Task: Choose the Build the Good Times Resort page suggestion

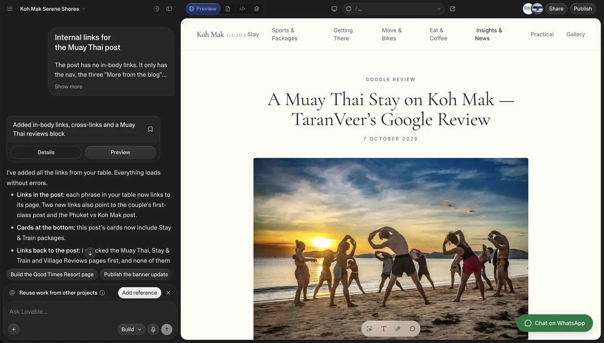Action: 52,274
